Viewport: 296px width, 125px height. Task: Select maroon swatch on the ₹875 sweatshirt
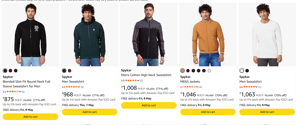point(10,71)
